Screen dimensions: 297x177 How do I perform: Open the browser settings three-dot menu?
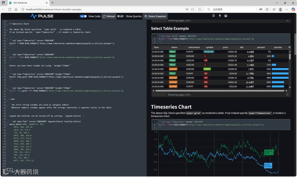click(x=287, y=9)
